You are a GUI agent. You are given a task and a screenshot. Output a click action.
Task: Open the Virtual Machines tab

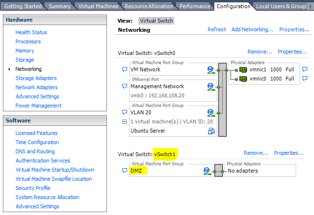pyautogui.click(x=98, y=6)
